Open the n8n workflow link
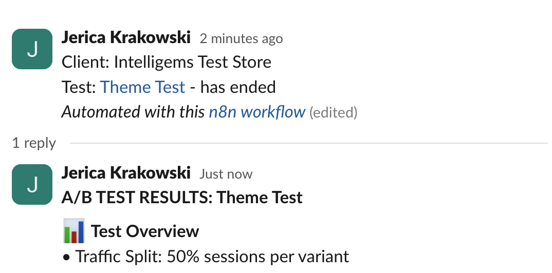552x273 pixels. point(257,112)
